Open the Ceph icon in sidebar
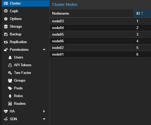The height and width of the screenshot is (125, 151). 6,11
